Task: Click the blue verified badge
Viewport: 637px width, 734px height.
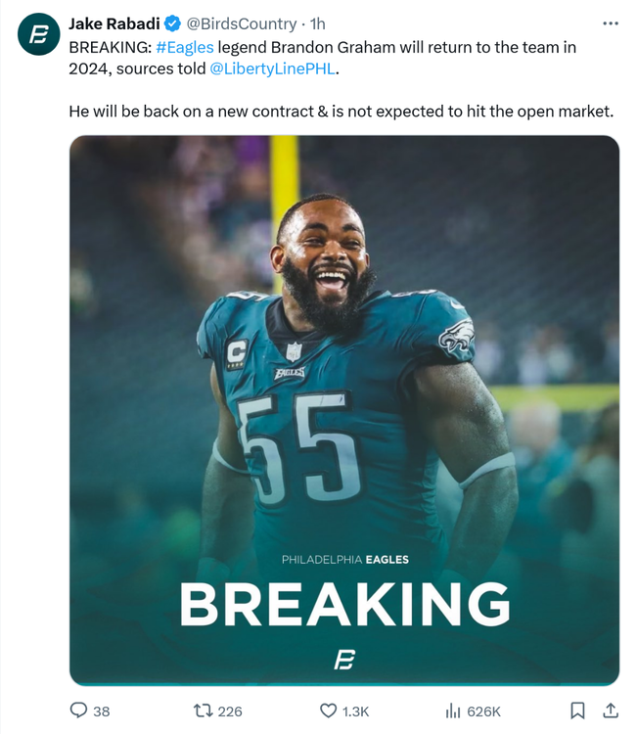Action: [173, 23]
